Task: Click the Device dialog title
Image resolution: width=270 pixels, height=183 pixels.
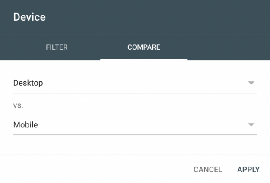Action: (x=29, y=17)
